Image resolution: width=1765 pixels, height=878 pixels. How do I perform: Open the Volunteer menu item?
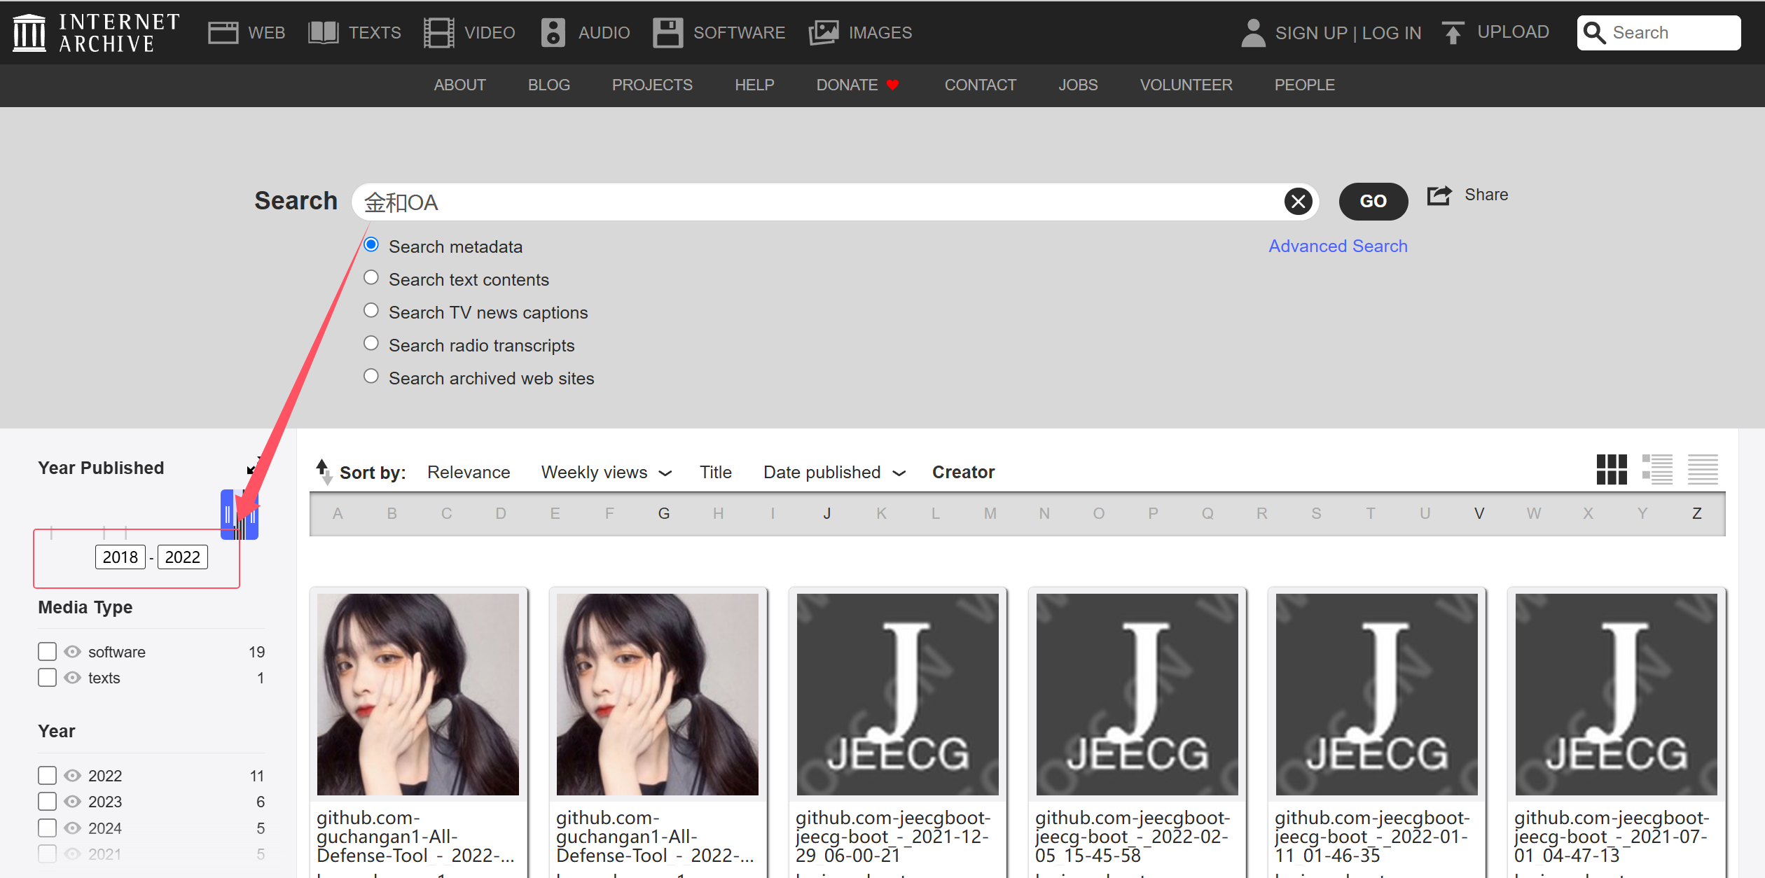(x=1186, y=85)
